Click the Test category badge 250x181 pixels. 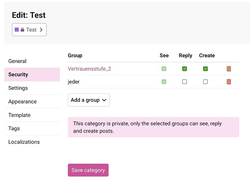point(29,30)
